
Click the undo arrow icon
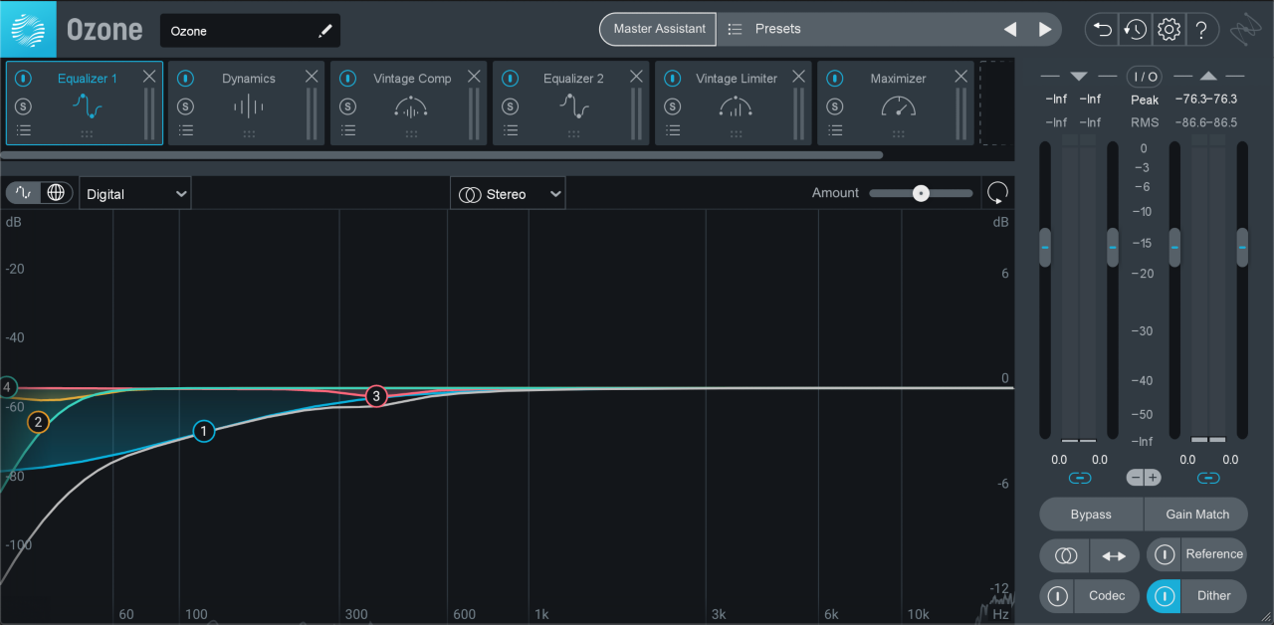click(x=1102, y=30)
